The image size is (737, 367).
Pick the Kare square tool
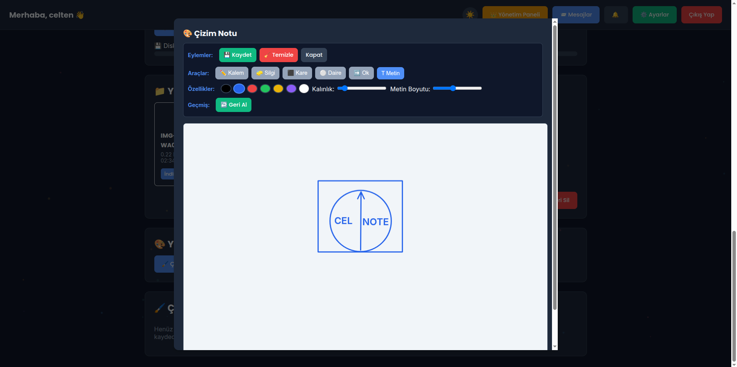297,73
